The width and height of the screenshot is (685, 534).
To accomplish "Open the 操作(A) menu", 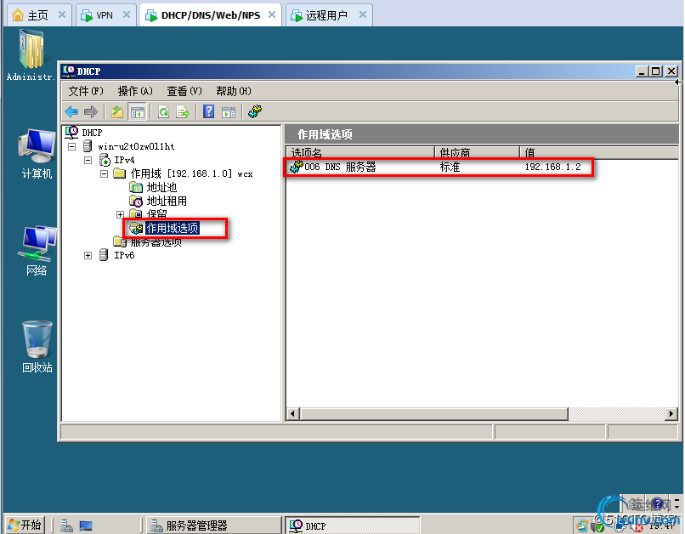I will click(x=135, y=91).
